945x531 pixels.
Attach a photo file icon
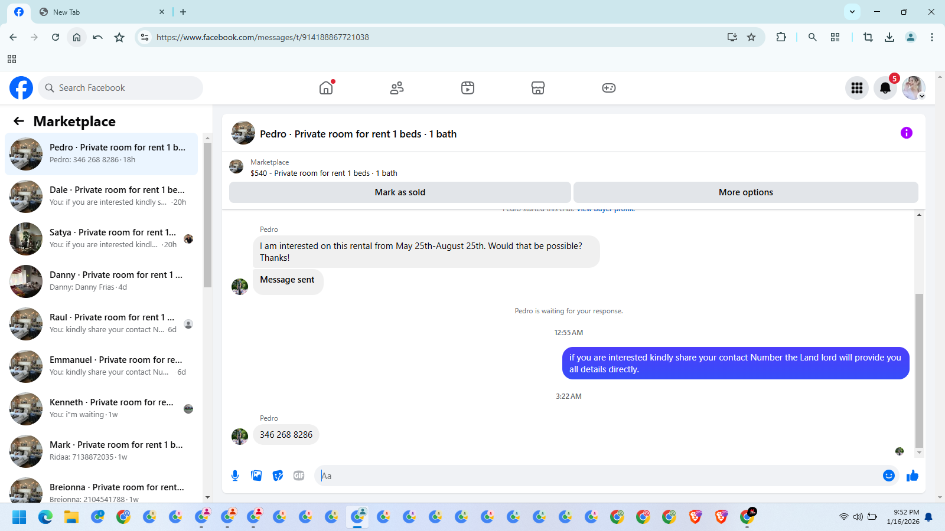(256, 476)
